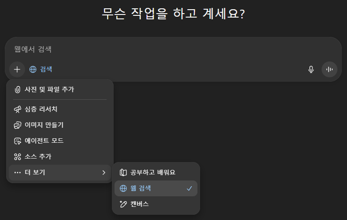Click the plus attach button
The width and height of the screenshot is (347, 220).
click(x=17, y=69)
